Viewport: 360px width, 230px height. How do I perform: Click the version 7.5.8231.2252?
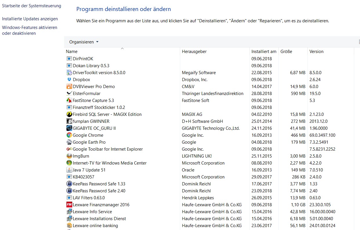(x=322, y=149)
